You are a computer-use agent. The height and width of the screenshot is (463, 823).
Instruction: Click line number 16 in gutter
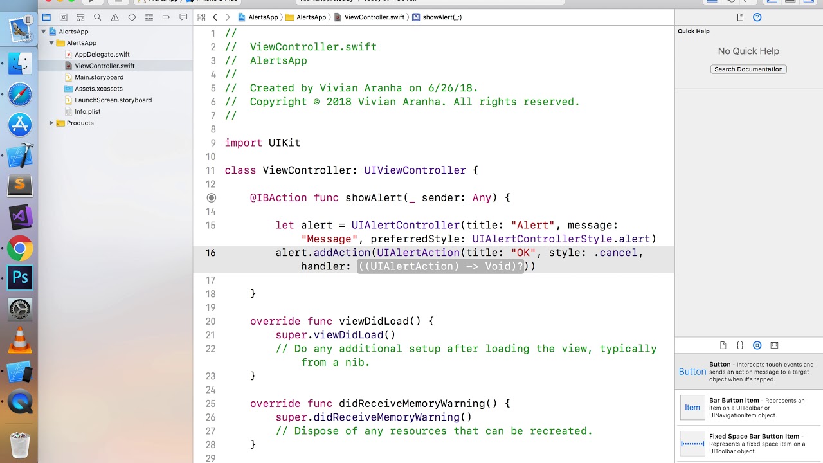211,253
